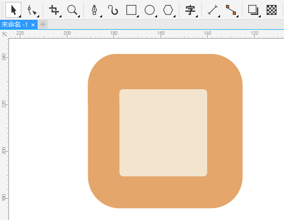Choose the Drop Shadow tool
284x220 pixels.
(x=253, y=10)
